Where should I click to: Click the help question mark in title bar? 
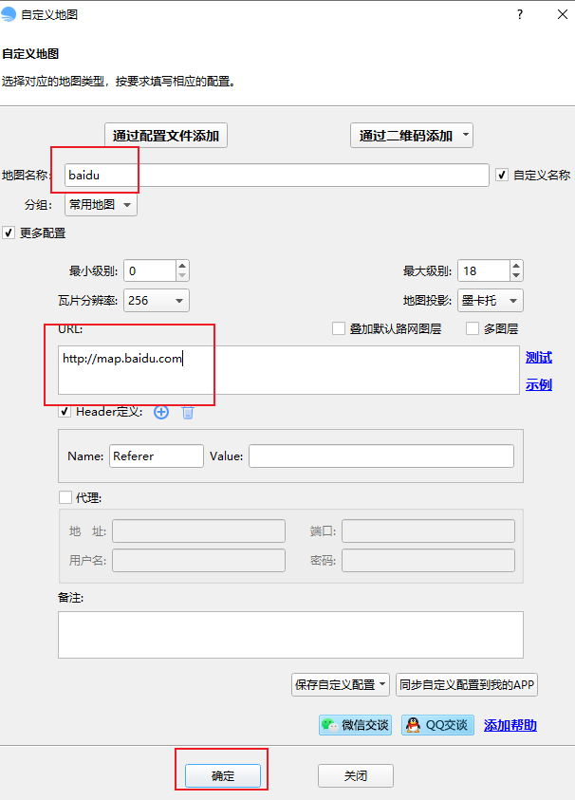click(x=520, y=14)
